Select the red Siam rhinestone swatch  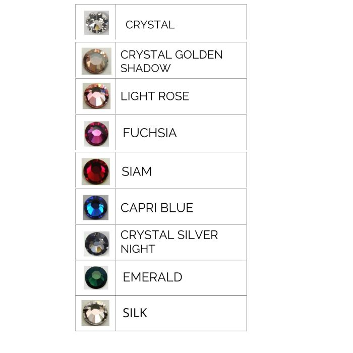[96, 171]
